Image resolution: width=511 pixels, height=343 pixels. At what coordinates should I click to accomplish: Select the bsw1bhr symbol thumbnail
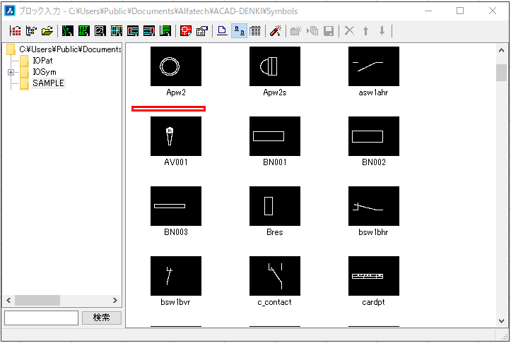pyautogui.click(x=374, y=206)
